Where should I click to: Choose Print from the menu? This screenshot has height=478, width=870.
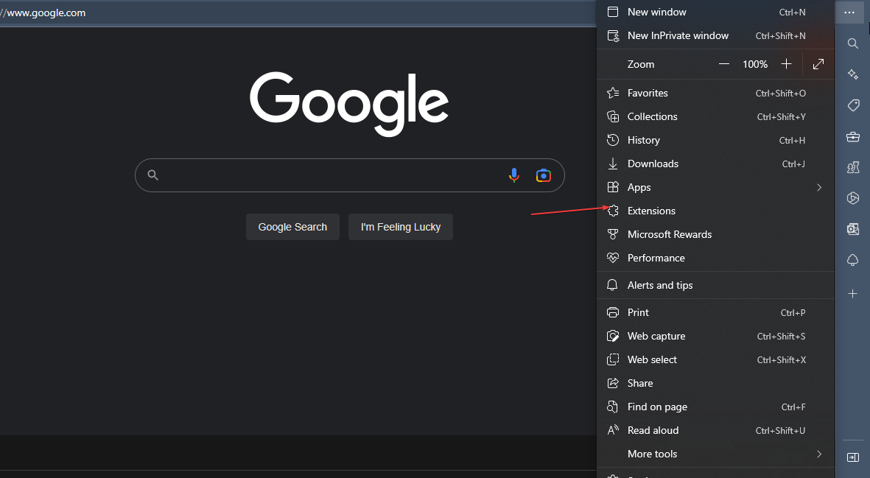[716, 313]
